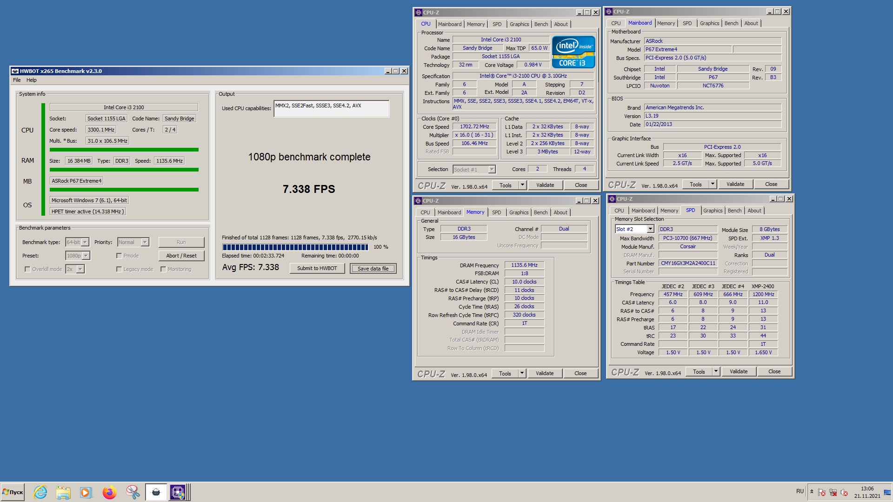Toggle the Pmode checkbox

[x=119, y=256]
